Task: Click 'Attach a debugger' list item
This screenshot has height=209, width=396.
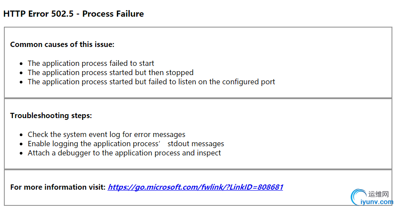Action: point(124,153)
